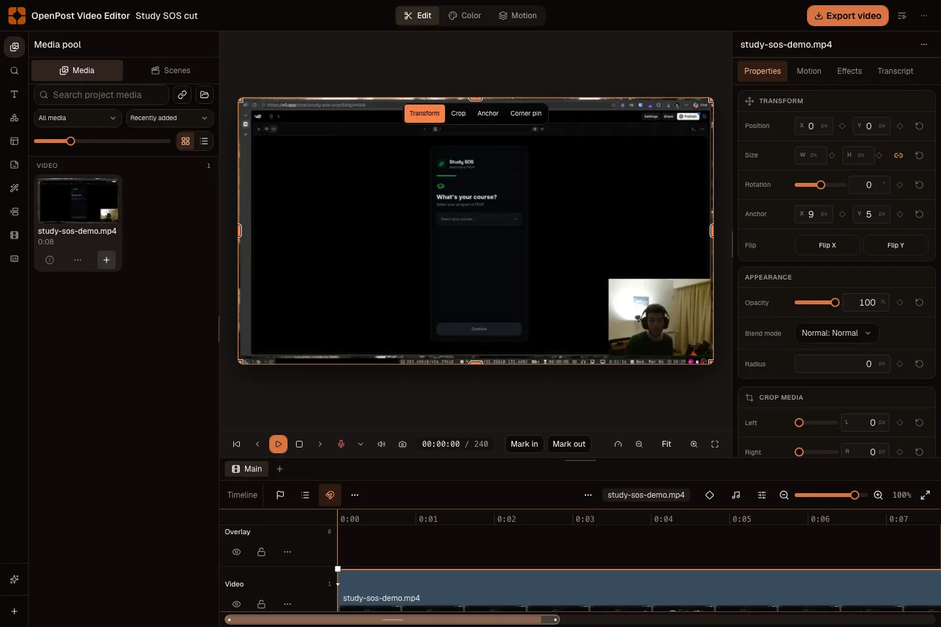The width and height of the screenshot is (941, 627).
Task: Open the Blend mode Normal dropdown
Action: (836, 333)
